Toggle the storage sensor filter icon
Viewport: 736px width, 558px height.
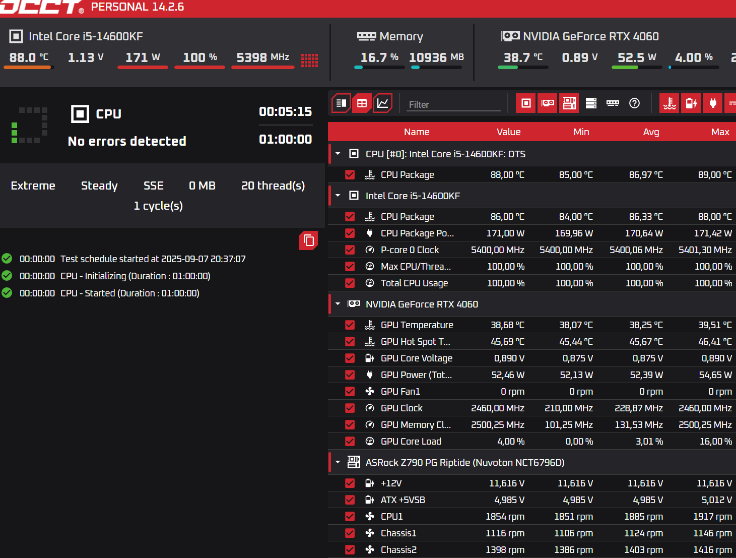coord(591,103)
